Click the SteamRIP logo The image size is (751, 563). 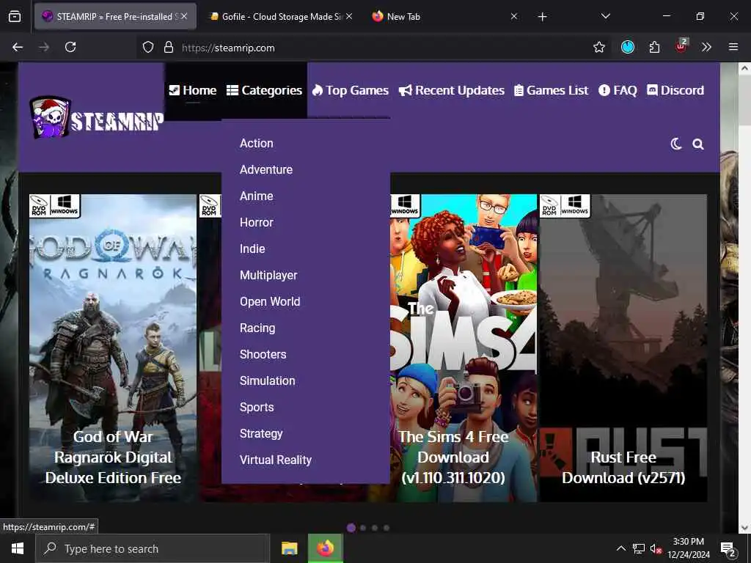pyautogui.click(x=96, y=118)
